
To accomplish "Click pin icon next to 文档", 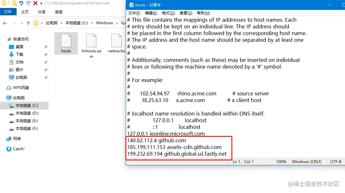I will (x=46, y=62).
